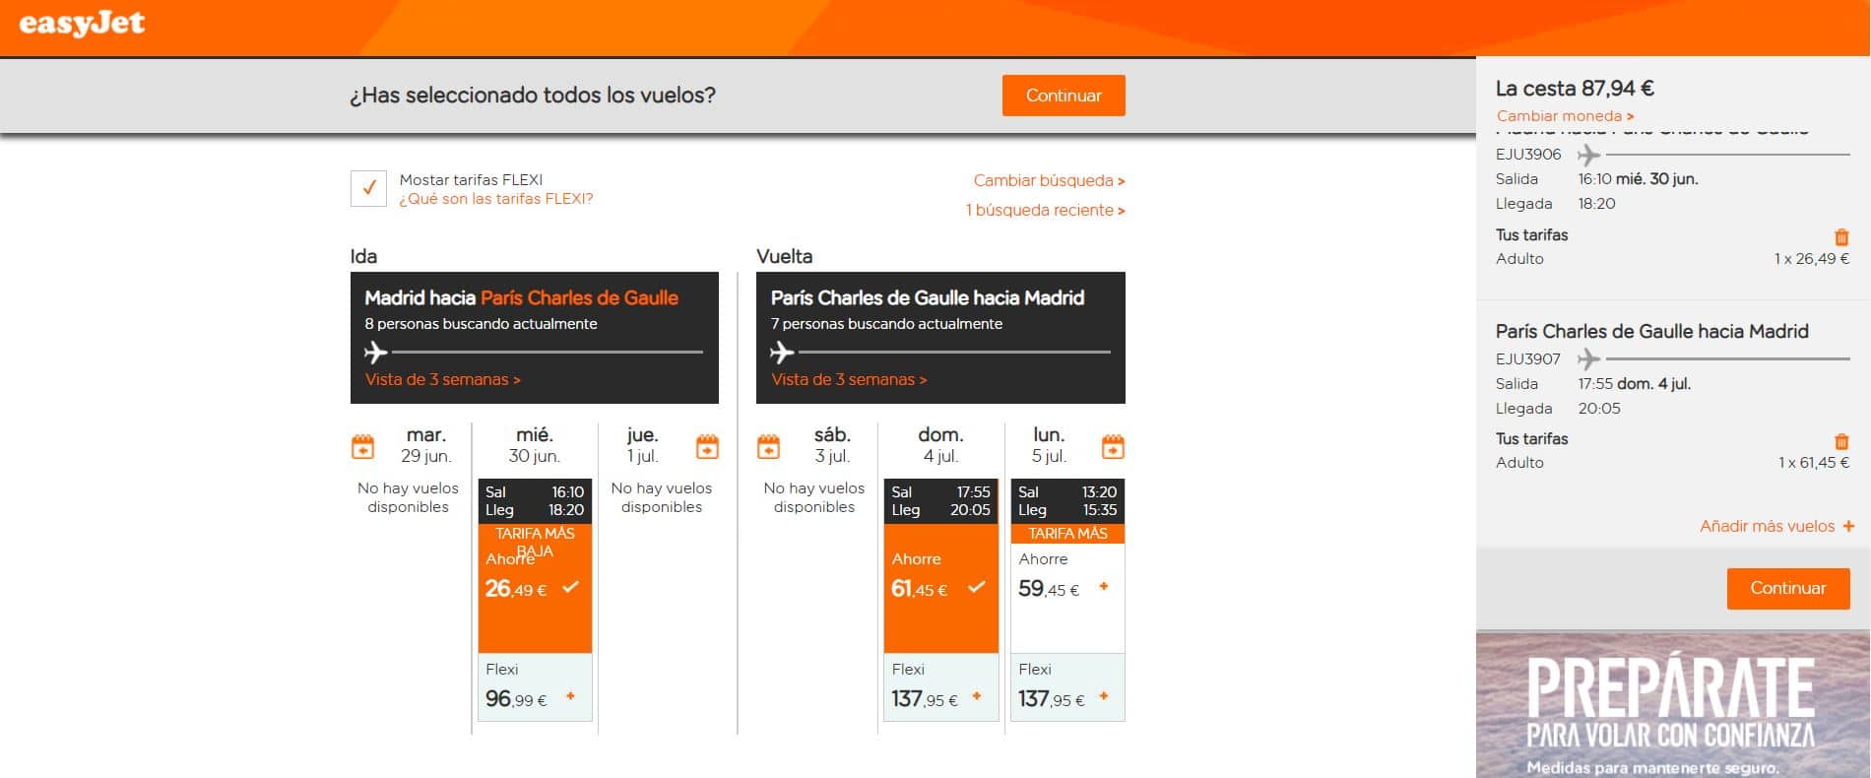Untick the Mostar tarifas FLEXI checkbox
The width and height of the screenshot is (1871, 778).
point(368,188)
